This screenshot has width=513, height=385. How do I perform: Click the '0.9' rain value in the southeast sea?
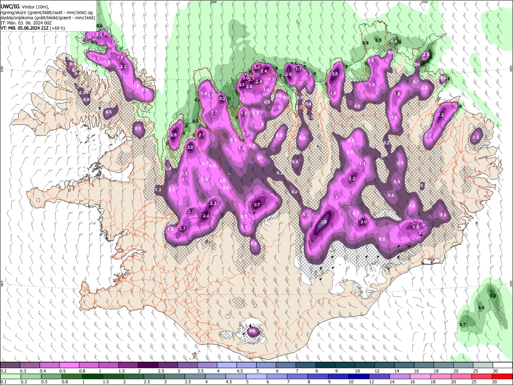point(493,296)
